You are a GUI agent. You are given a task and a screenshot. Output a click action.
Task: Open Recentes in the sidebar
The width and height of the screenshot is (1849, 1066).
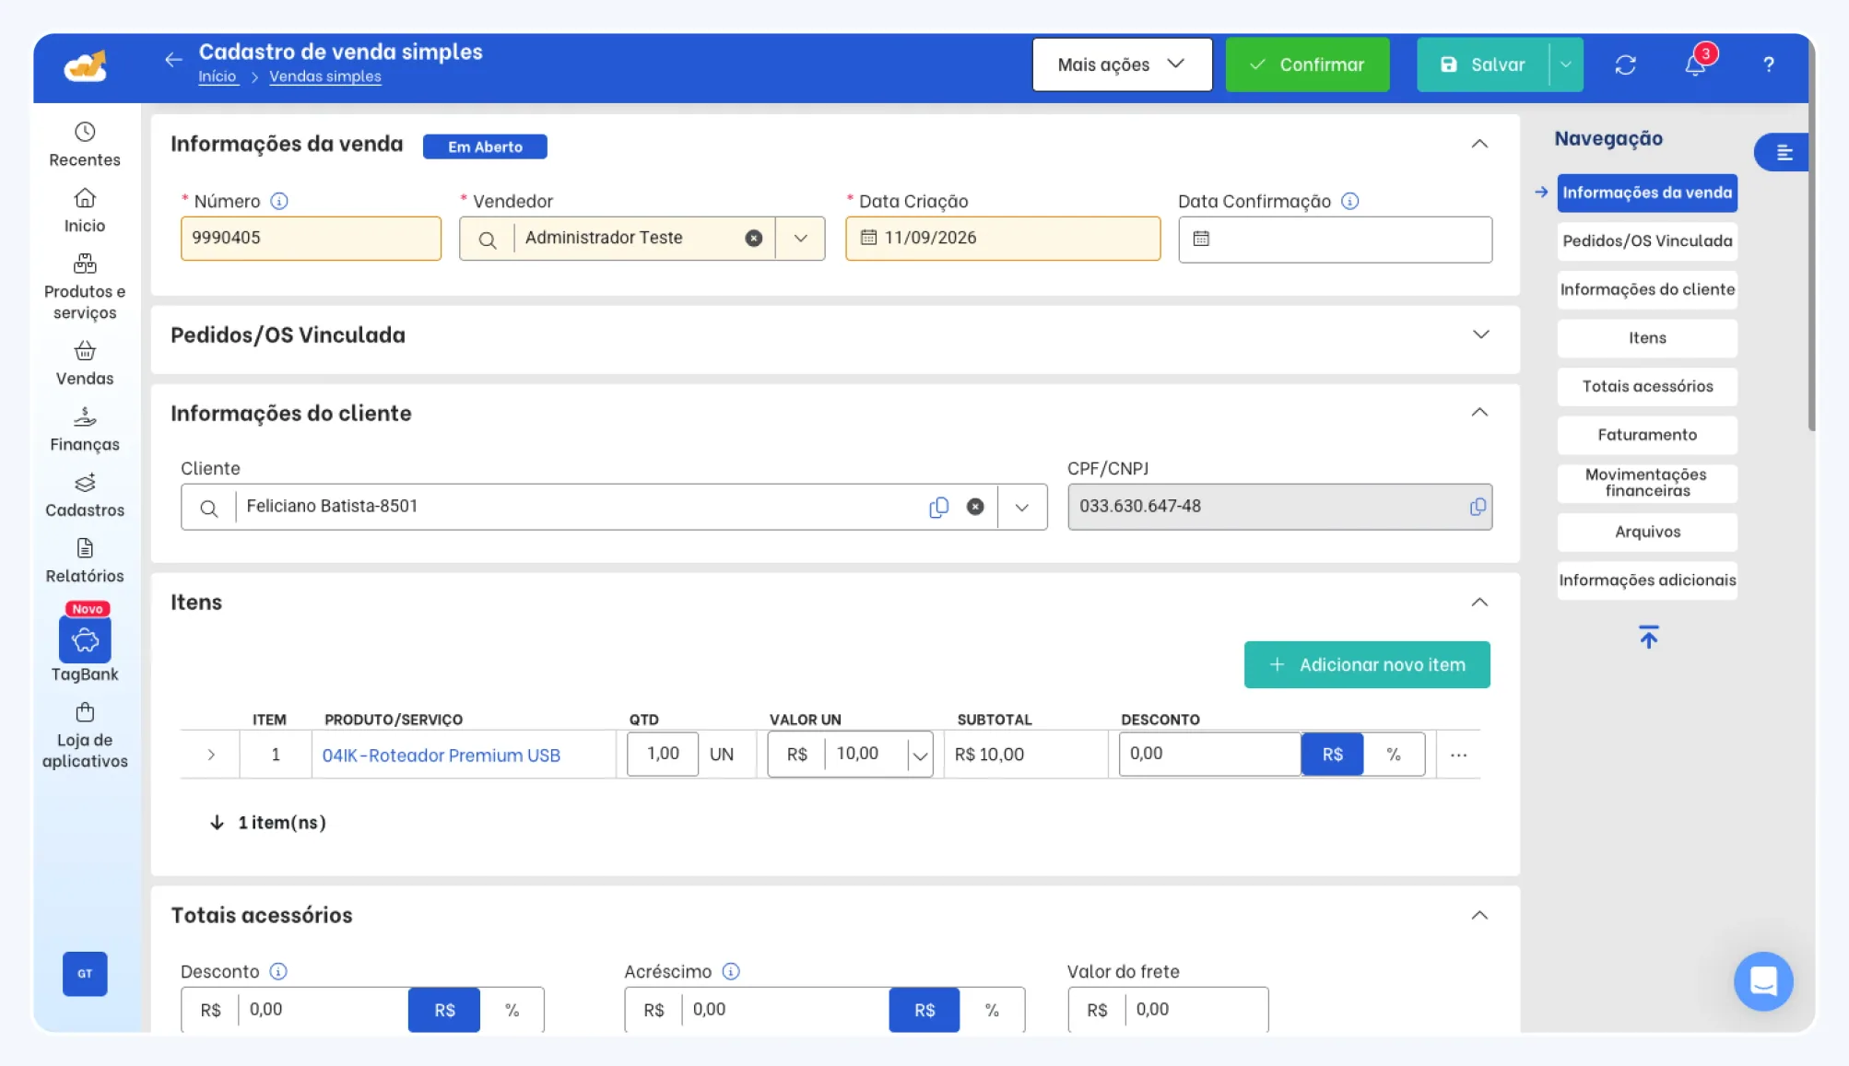85,145
